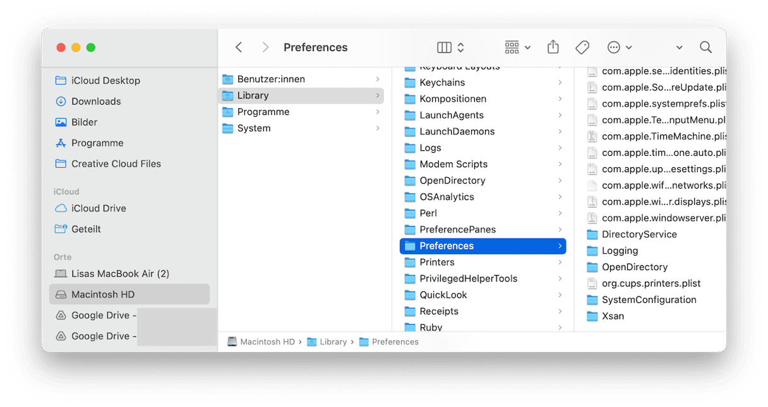Select the highlighted Preferences folder
This screenshot has height=407, width=768.
coord(483,246)
